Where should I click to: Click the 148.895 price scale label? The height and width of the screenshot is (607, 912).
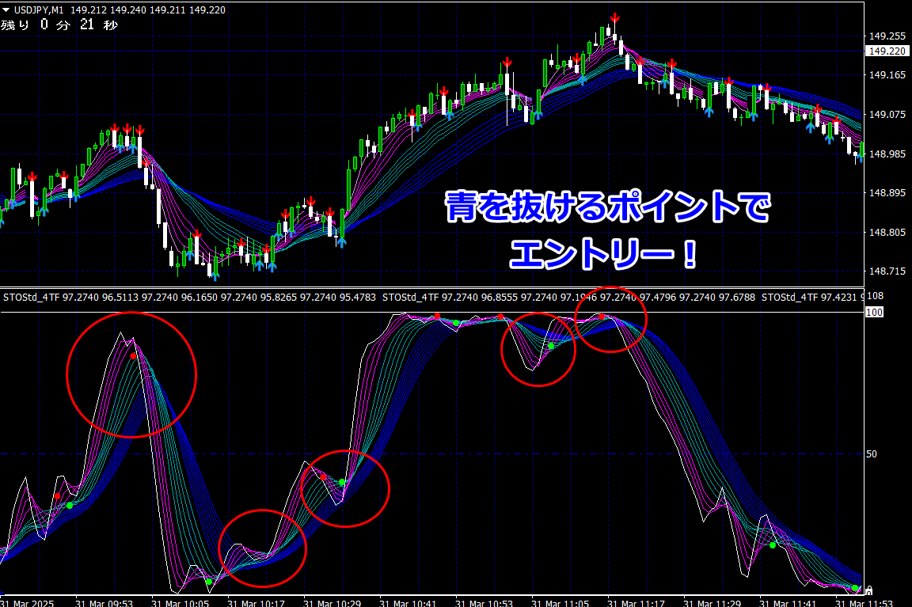click(x=887, y=193)
